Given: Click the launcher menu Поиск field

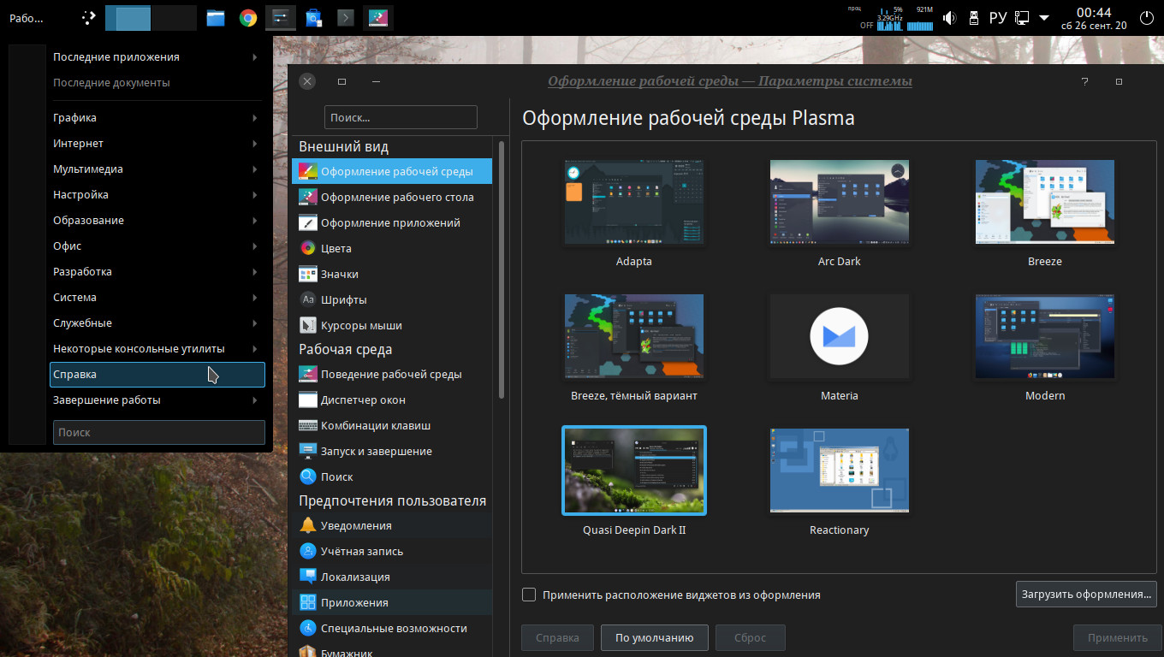Looking at the screenshot, I should pyautogui.click(x=159, y=432).
